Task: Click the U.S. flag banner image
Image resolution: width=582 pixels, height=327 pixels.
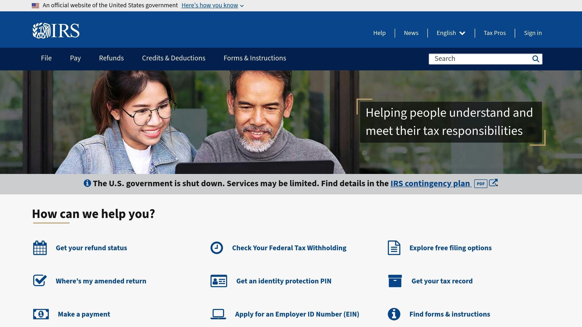Action: point(35,5)
